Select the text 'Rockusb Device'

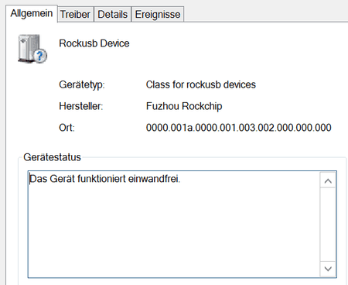click(x=94, y=43)
